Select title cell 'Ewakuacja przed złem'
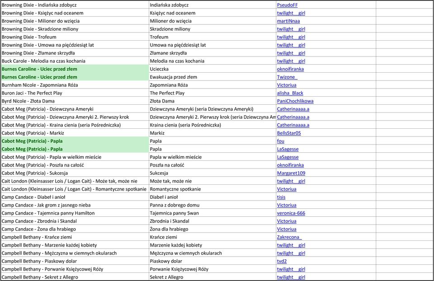Image resolution: width=434 pixels, height=281 pixels. pos(212,77)
